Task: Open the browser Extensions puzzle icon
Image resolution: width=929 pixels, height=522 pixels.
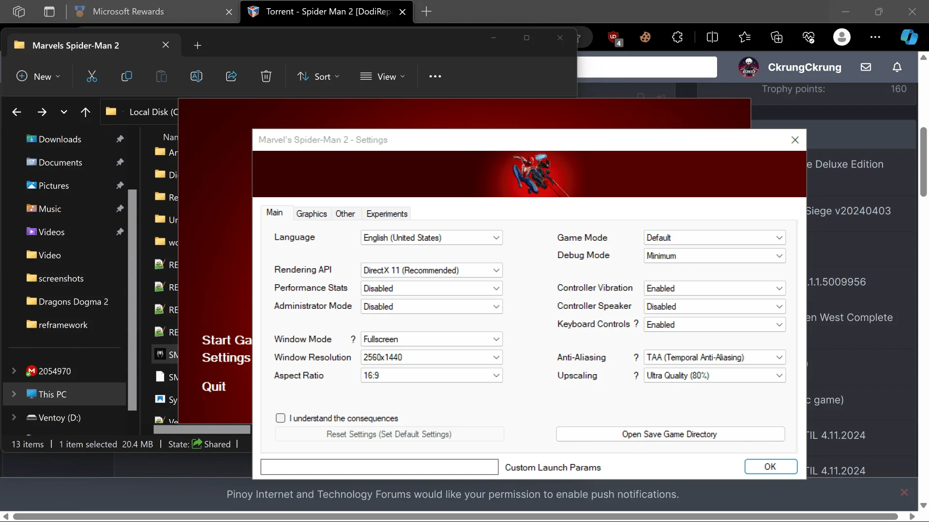Action: click(x=677, y=37)
